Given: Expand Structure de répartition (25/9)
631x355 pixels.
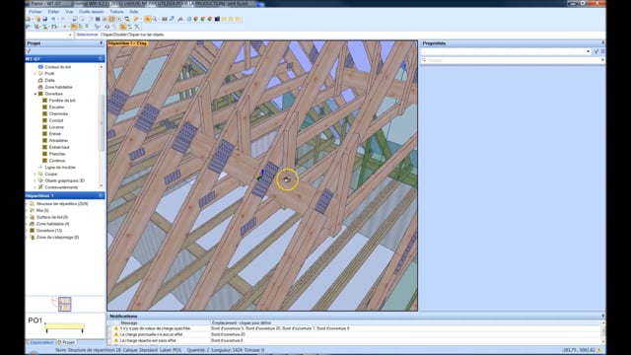Looking at the screenshot, I should [x=27, y=204].
